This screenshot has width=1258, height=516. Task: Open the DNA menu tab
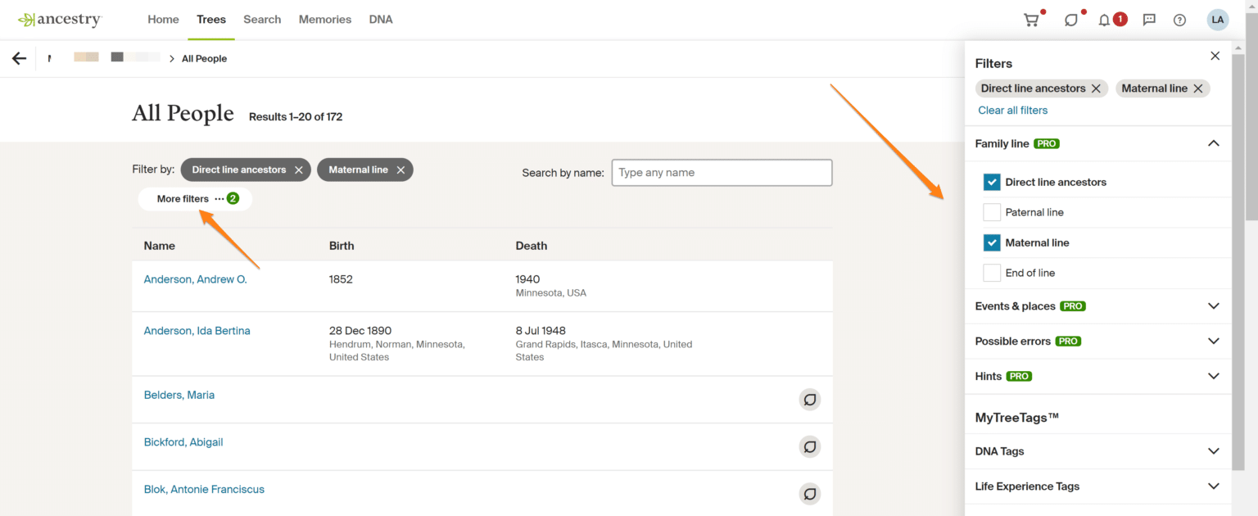click(x=381, y=20)
